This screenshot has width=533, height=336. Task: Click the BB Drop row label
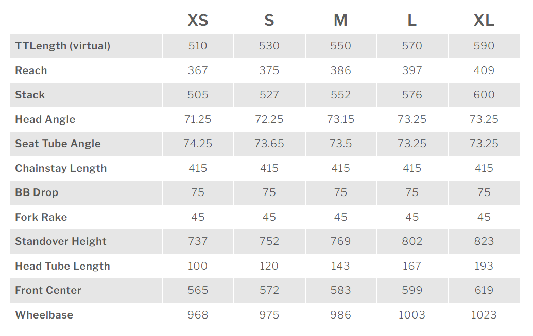(37, 192)
